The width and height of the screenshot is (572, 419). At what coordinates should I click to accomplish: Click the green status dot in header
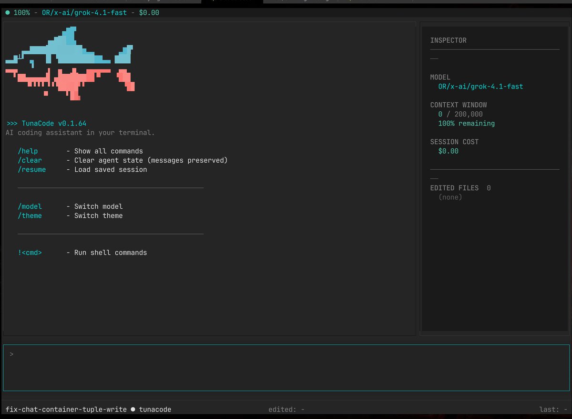[x=8, y=13]
